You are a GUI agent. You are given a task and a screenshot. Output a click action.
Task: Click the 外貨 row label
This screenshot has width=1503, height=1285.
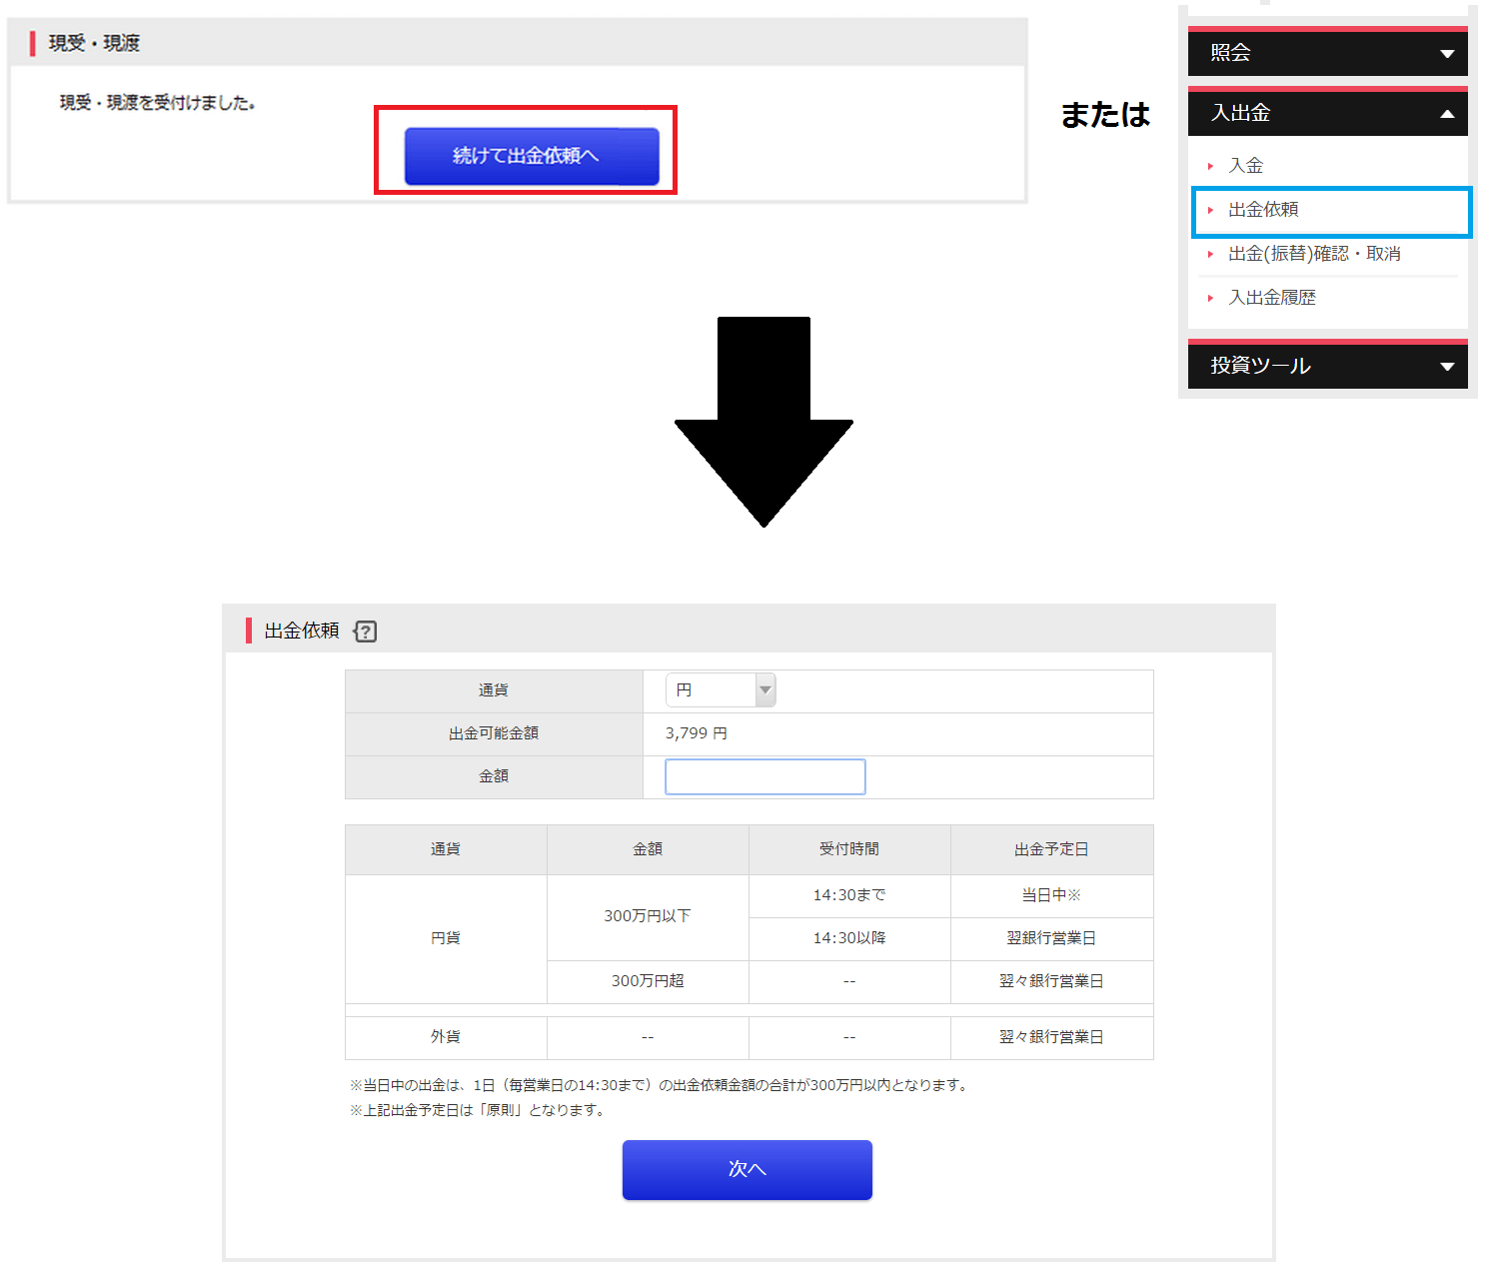click(x=445, y=1037)
